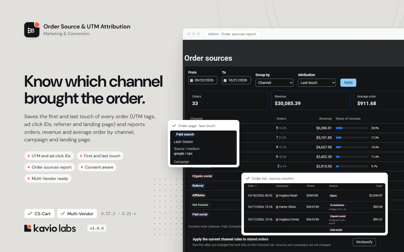This screenshot has width=404, height=252.
Task: Click checkmark beside Order page last touch
Action: click(x=174, y=126)
